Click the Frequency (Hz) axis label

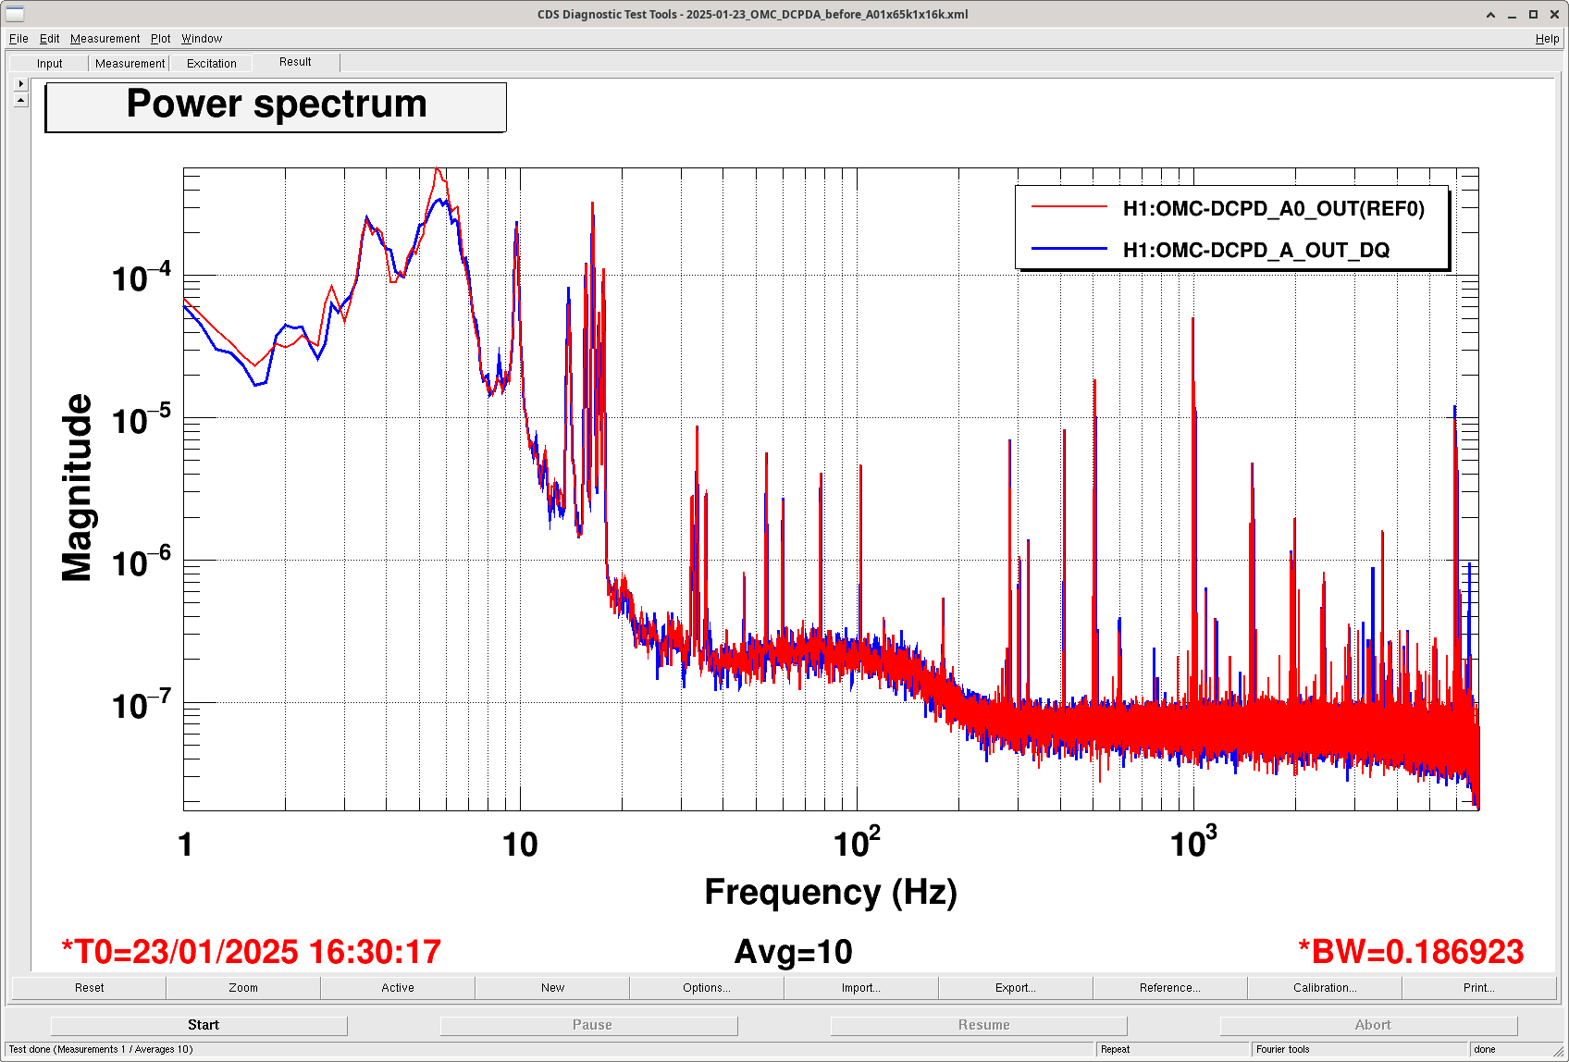coord(831,893)
